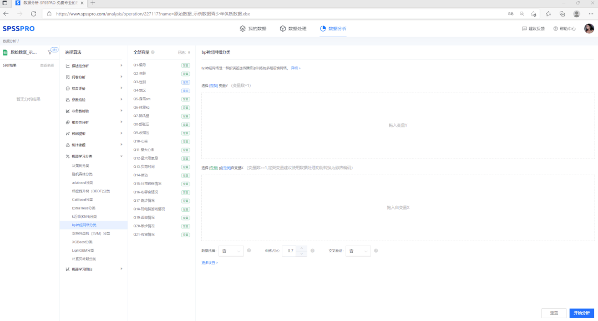Open the 更多设置 link
Viewport: 598px width, 321px height.
click(209, 263)
